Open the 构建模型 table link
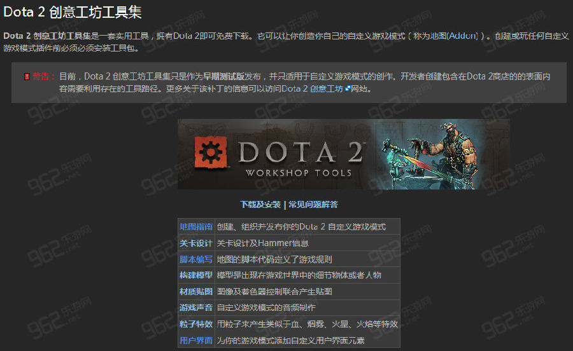 click(x=196, y=275)
